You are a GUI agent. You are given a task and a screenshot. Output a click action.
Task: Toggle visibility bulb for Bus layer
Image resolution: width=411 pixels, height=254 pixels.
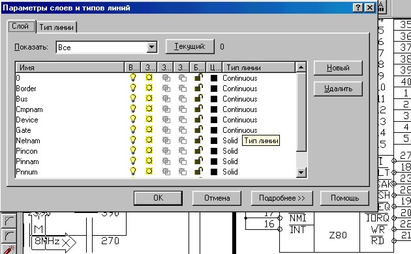(x=133, y=98)
